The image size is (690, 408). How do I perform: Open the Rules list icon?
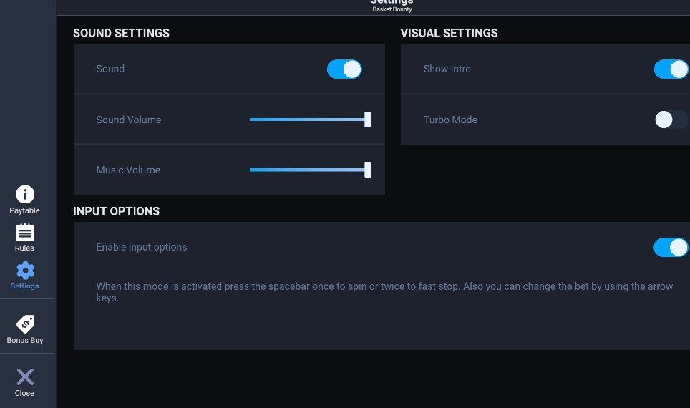pos(25,233)
